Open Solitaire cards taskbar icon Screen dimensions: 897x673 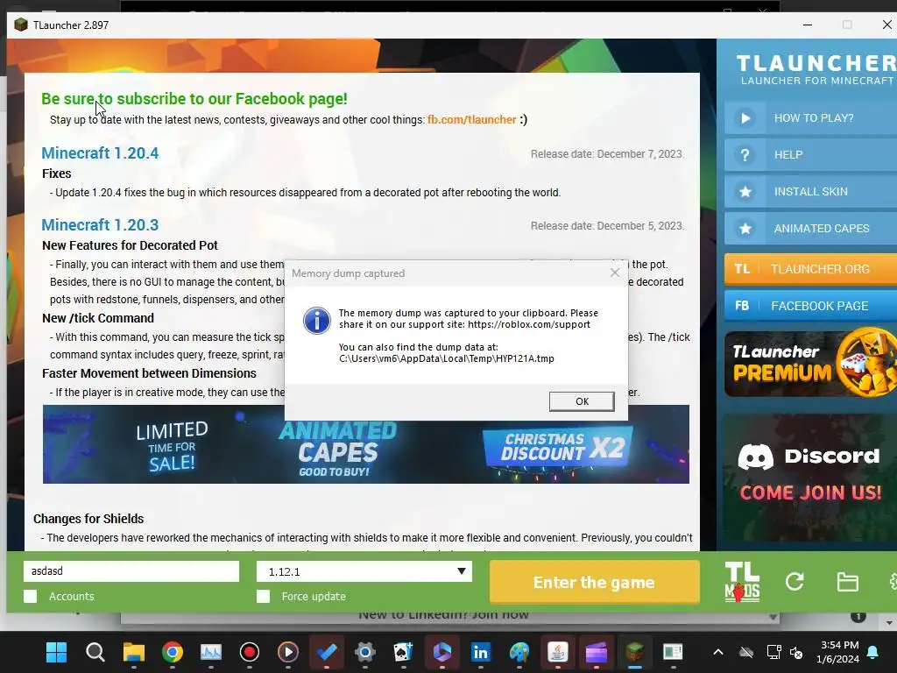coord(403,652)
